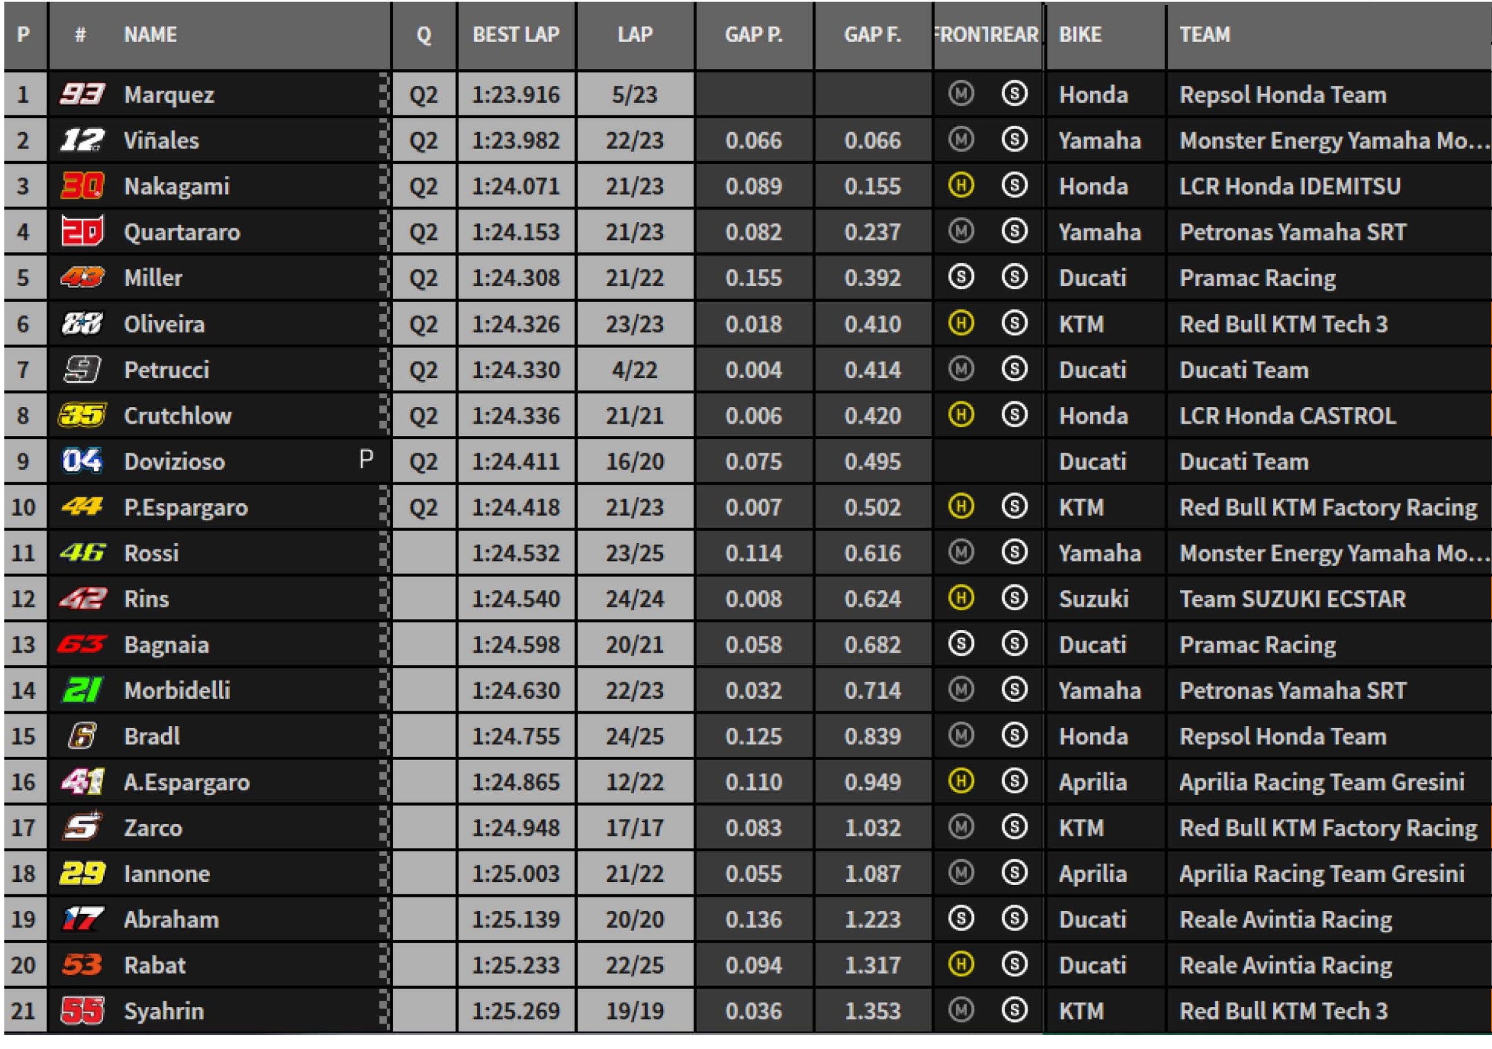Click the Q2 marker in Oliveira's row

pyautogui.click(x=423, y=325)
